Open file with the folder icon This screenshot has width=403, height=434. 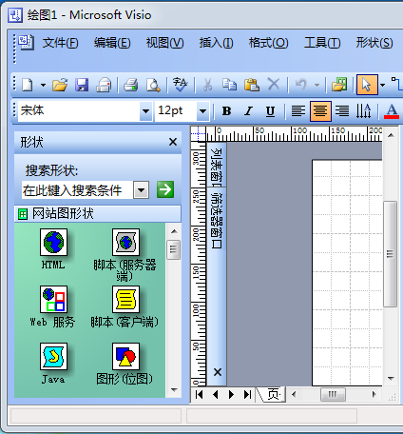coord(60,85)
